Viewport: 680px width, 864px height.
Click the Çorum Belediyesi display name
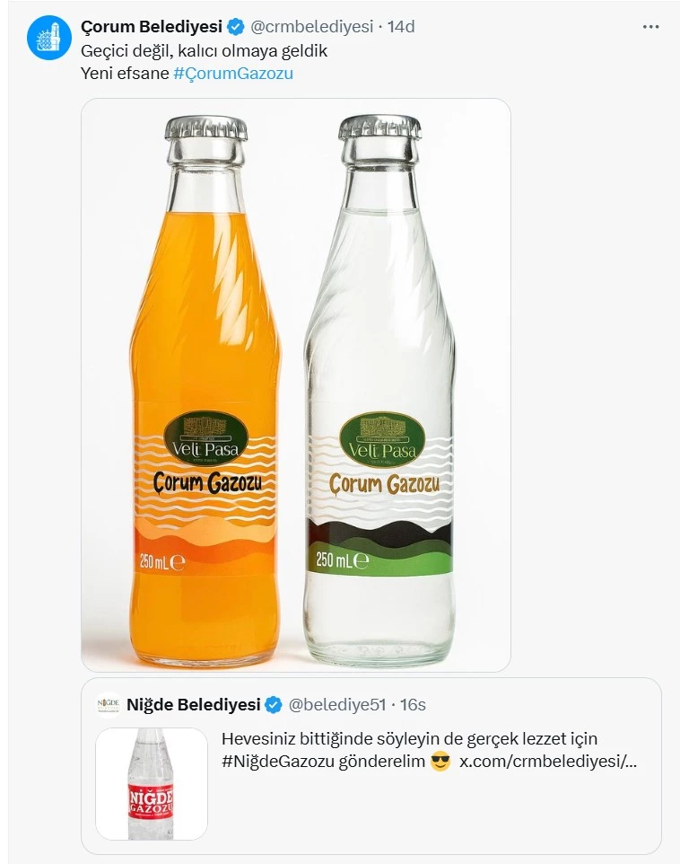152,26
